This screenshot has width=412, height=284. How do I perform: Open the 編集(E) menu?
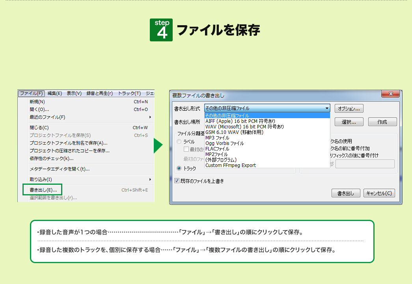pyautogui.click(x=55, y=93)
